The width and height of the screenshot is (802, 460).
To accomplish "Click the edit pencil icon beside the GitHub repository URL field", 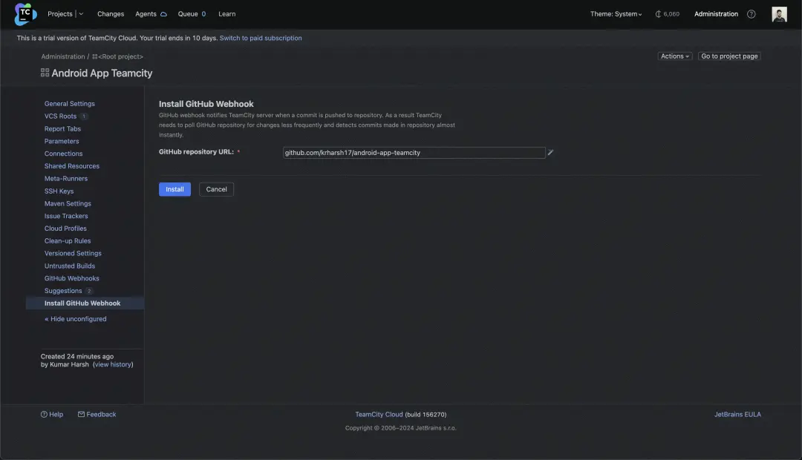I will point(550,152).
